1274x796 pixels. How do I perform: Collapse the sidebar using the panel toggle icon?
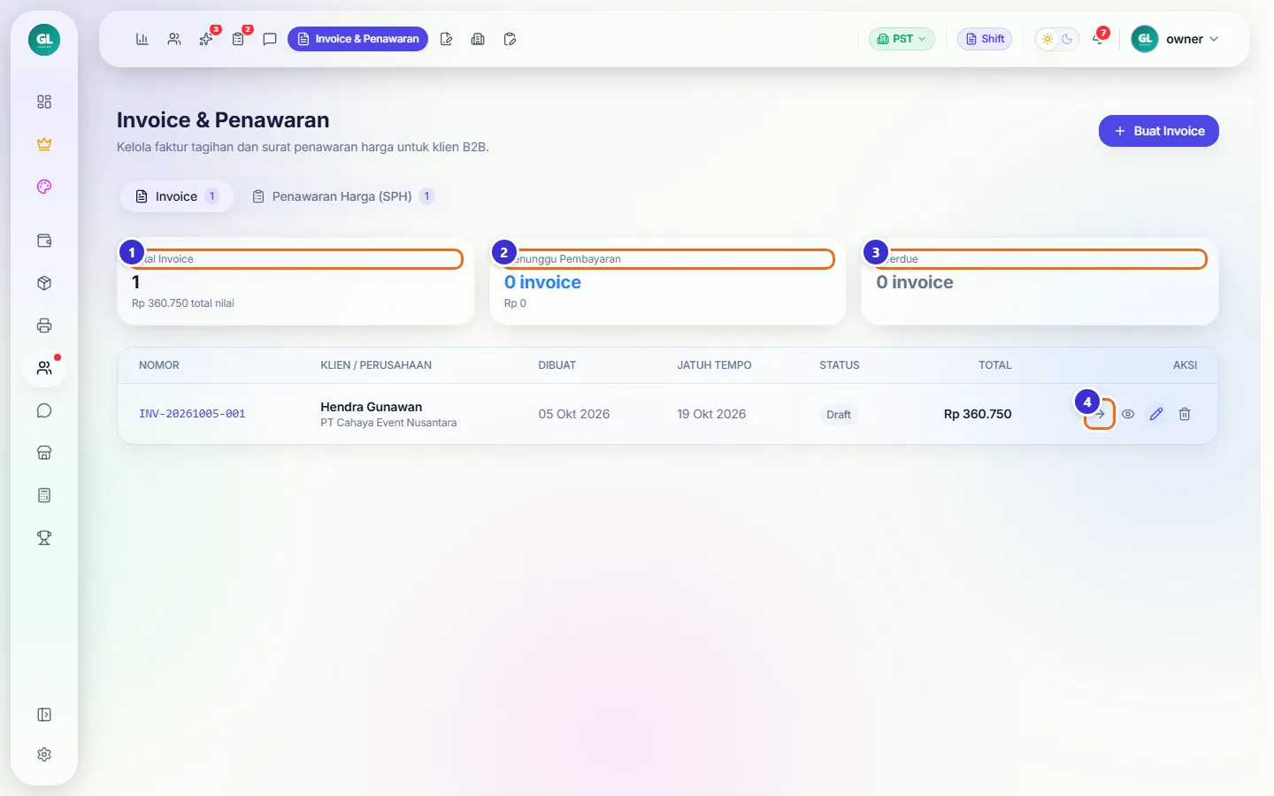coord(44,715)
